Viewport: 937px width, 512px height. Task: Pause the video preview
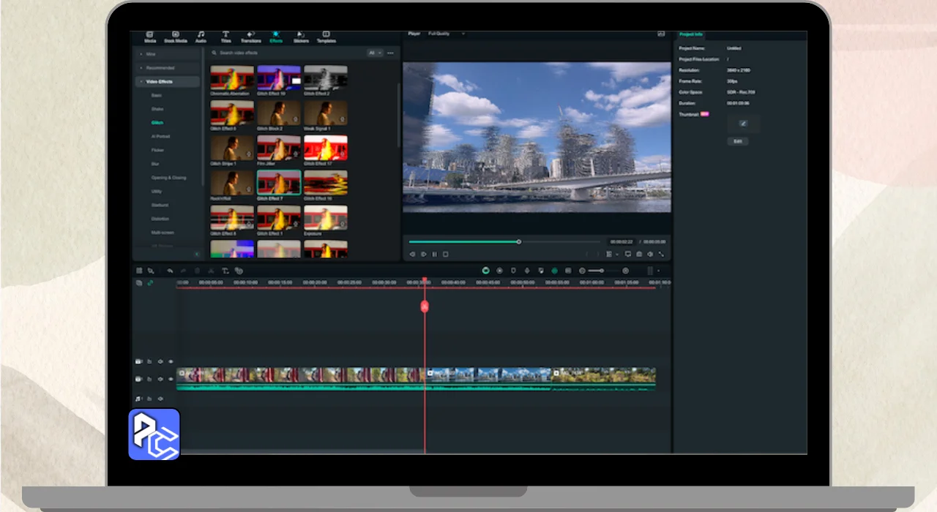(x=434, y=255)
